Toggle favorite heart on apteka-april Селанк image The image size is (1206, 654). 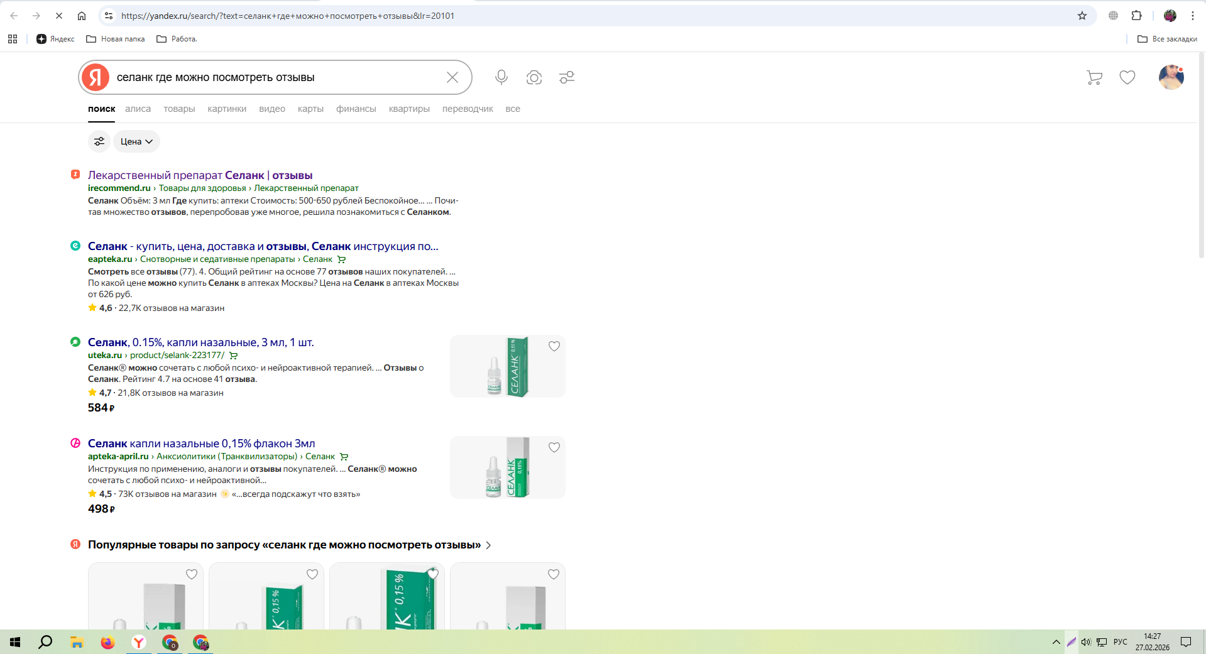pos(554,447)
